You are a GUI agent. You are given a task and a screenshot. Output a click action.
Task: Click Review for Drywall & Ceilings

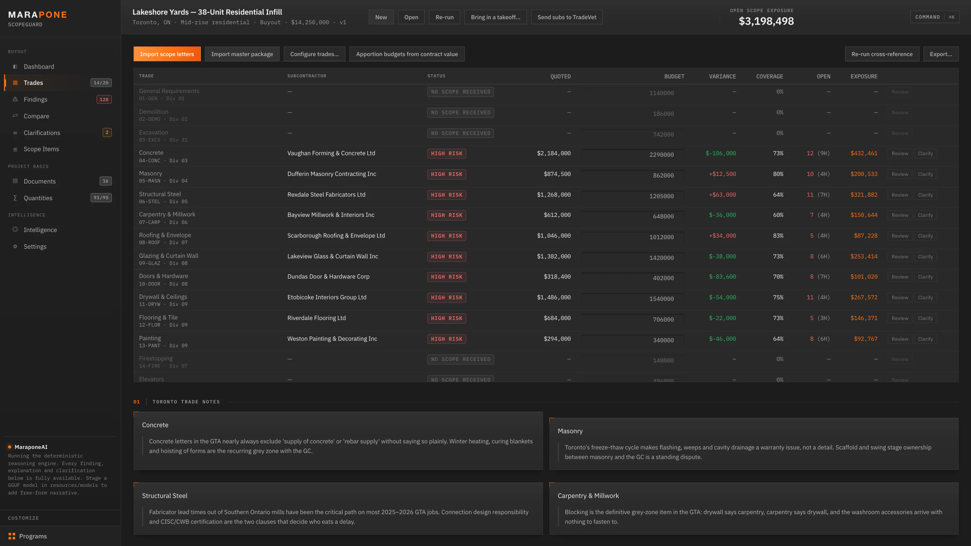(x=900, y=298)
